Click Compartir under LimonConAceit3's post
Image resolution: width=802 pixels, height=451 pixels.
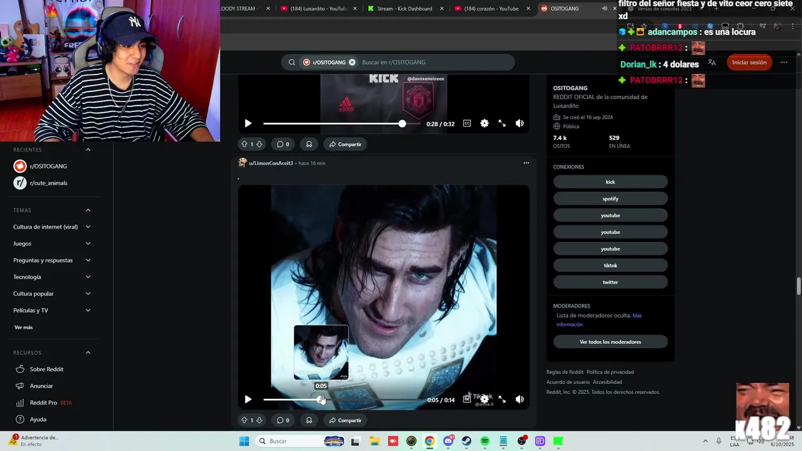tap(345, 420)
